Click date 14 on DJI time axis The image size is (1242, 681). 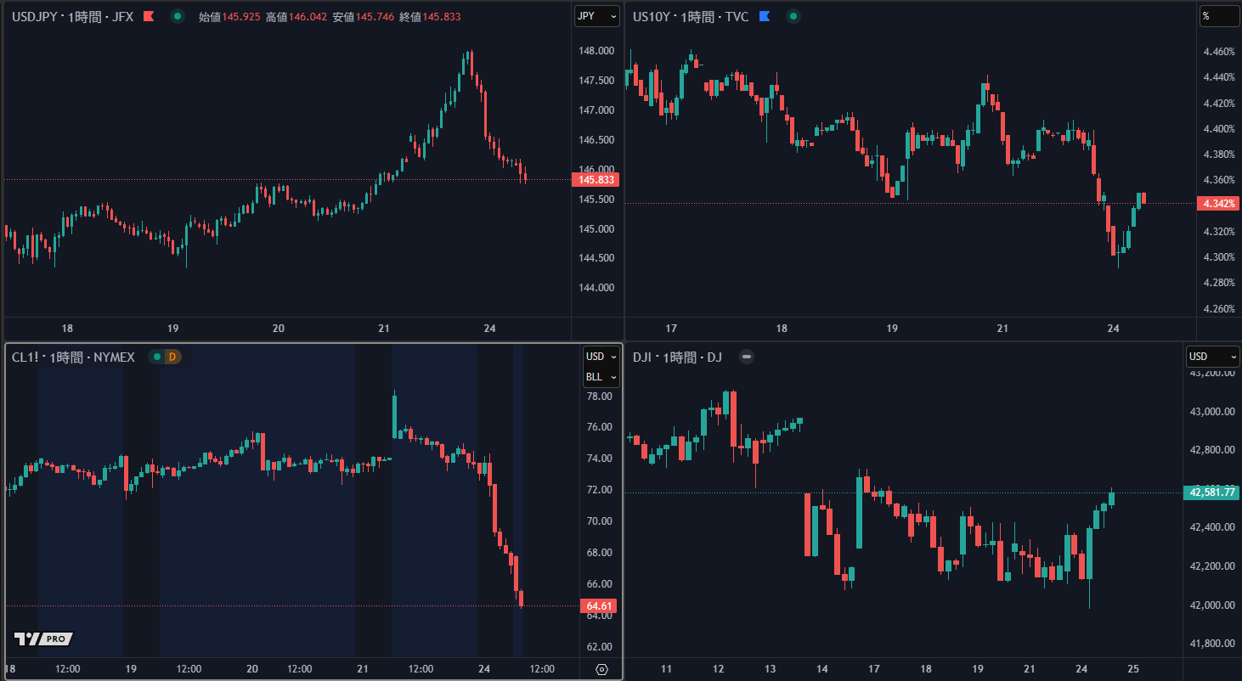pyautogui.click(x=821, y=669)
